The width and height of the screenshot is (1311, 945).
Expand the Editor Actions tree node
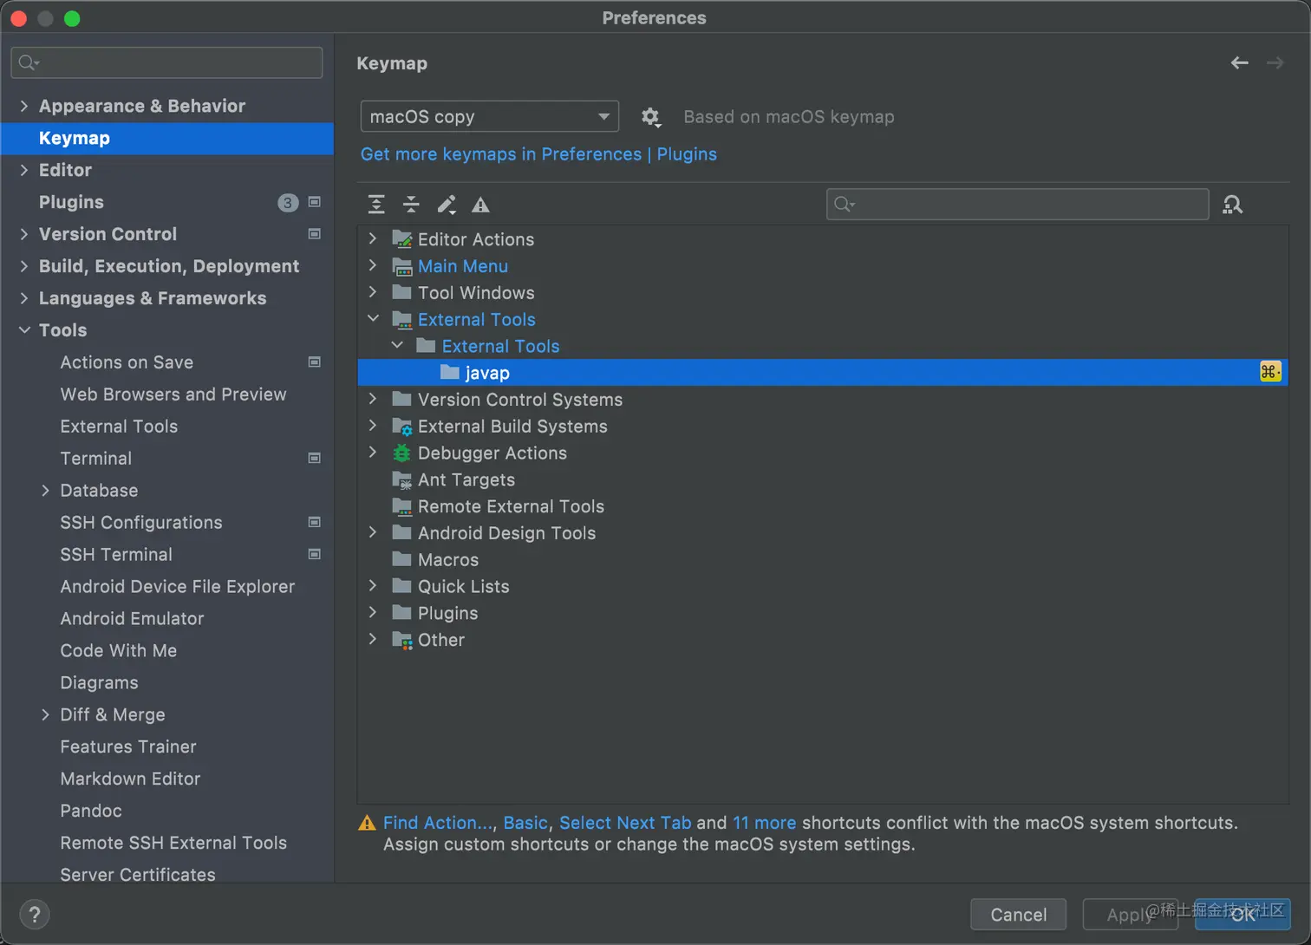[373, 238]
